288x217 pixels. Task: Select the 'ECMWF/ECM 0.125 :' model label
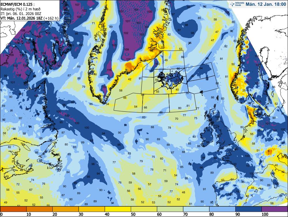[18, 4]
